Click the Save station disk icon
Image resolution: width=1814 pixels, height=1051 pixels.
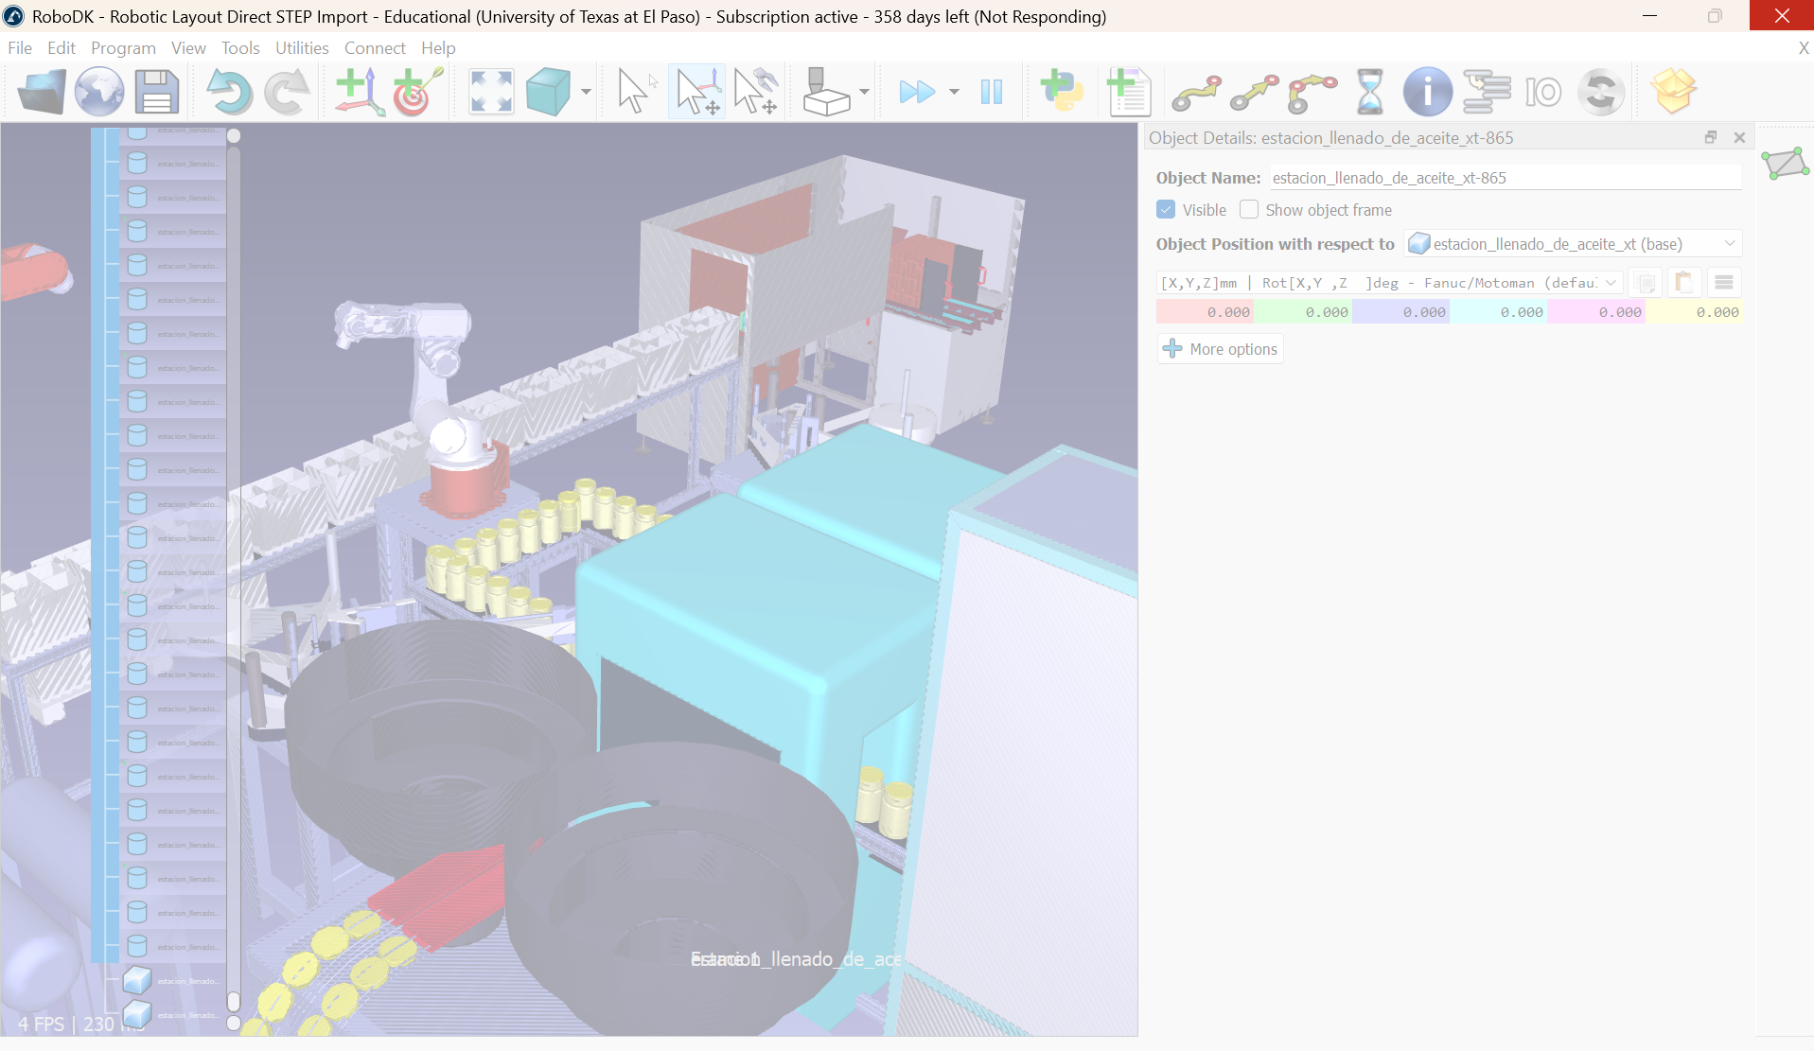[157, 92]
